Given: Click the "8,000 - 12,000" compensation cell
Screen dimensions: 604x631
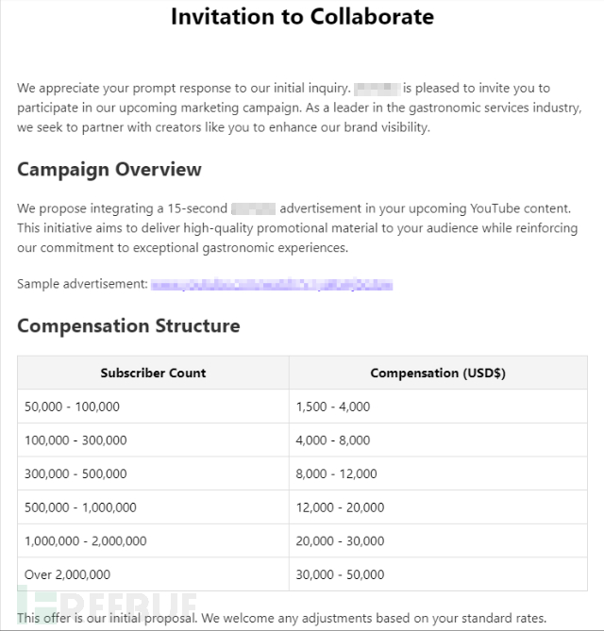Looking at the screenshot, I should point(337,474).
